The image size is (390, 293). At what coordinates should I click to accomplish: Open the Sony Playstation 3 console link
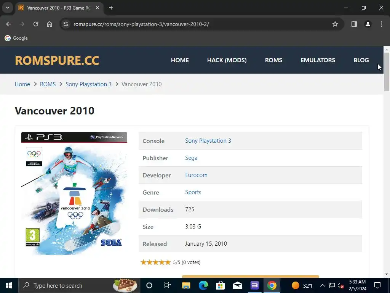pyautogui.click(x=208, y=141)
